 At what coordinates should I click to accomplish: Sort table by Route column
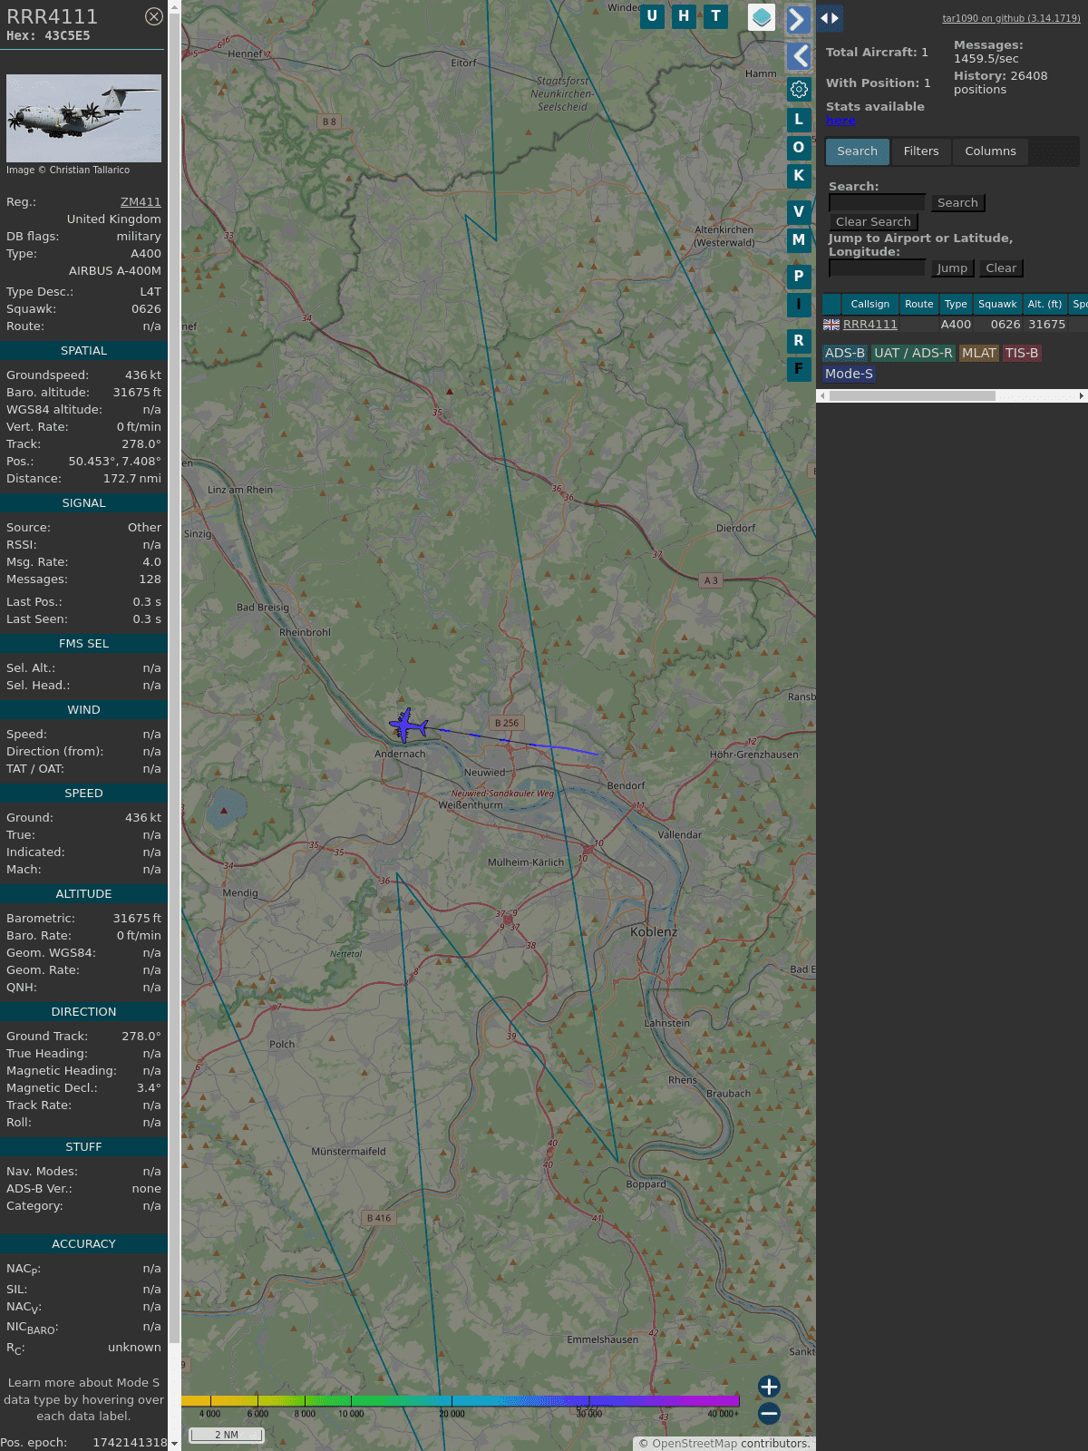click(919, 305)
